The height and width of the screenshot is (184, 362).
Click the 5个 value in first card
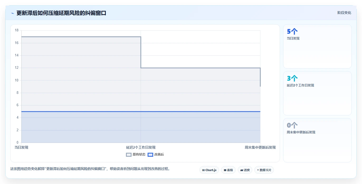292,32
